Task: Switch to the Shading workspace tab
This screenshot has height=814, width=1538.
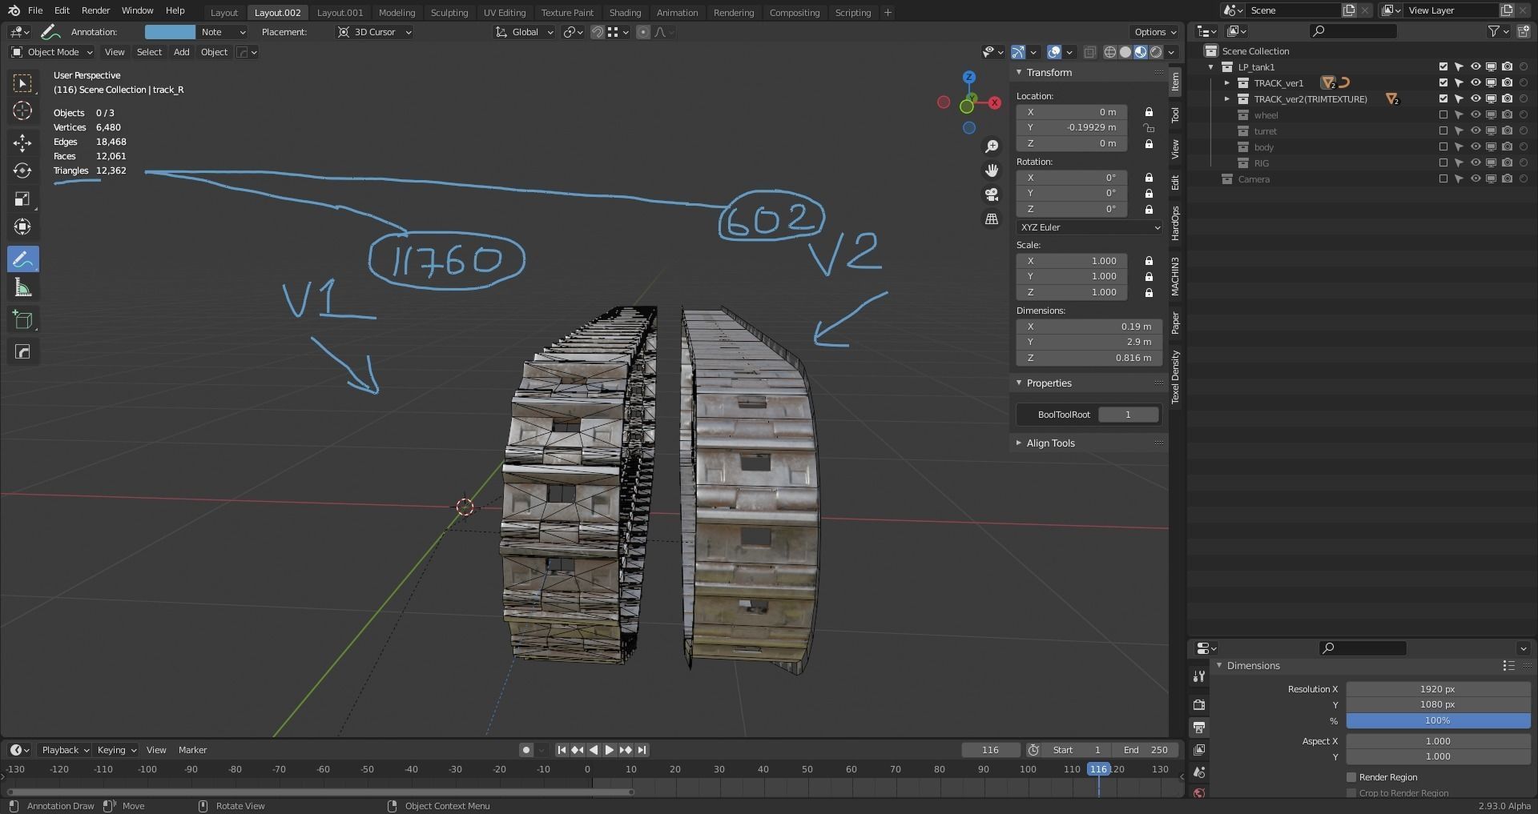Action: click(625, 13)
